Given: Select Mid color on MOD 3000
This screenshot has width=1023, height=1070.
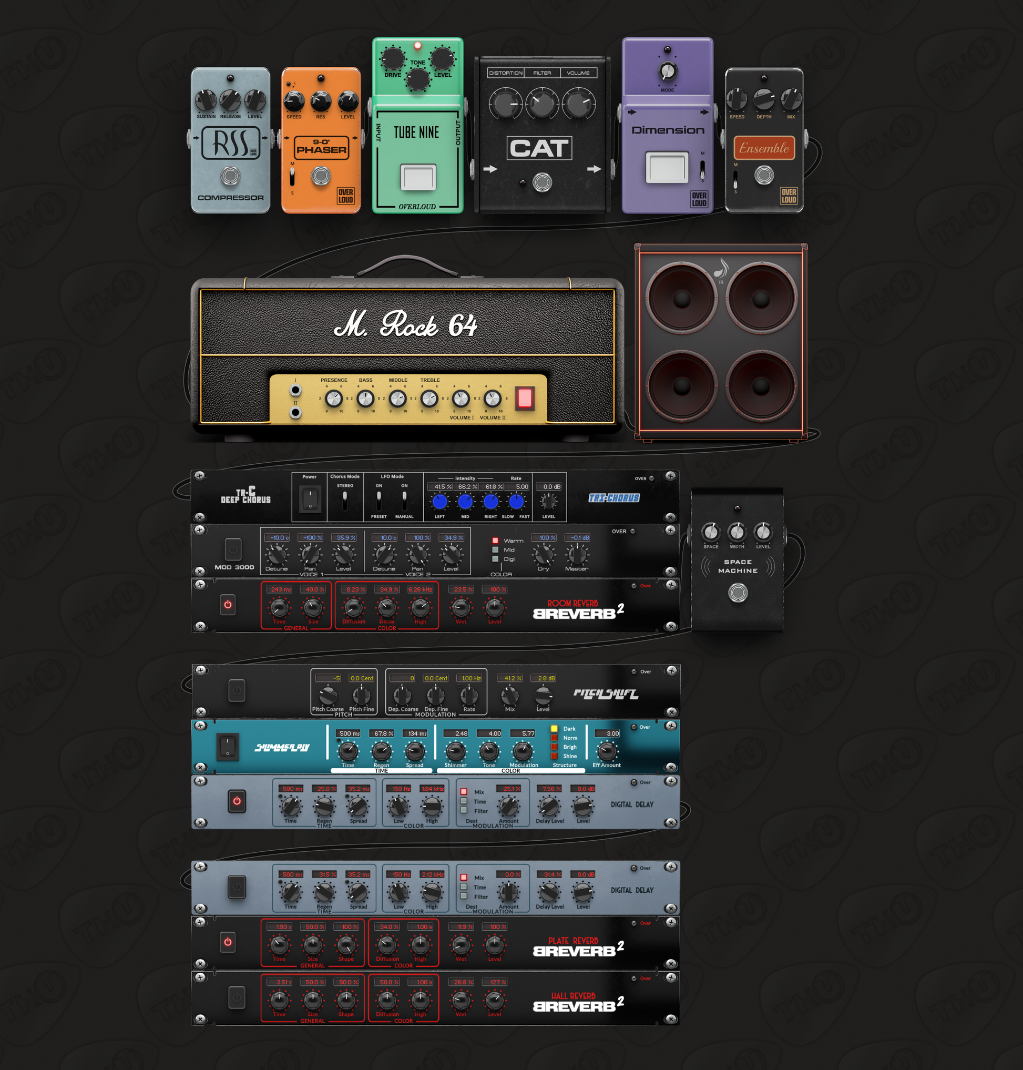Looking at the screenshot, I should [x=495, y=550].
